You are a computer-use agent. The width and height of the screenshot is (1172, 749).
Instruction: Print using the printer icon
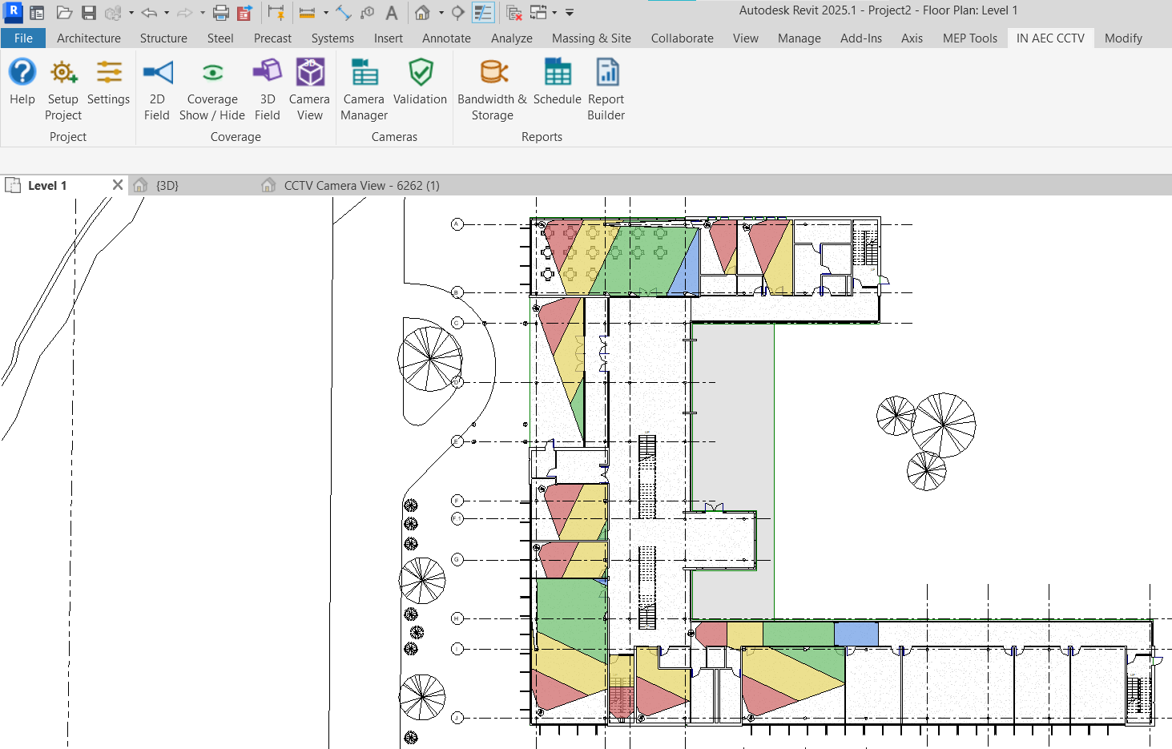click(221, 13)
